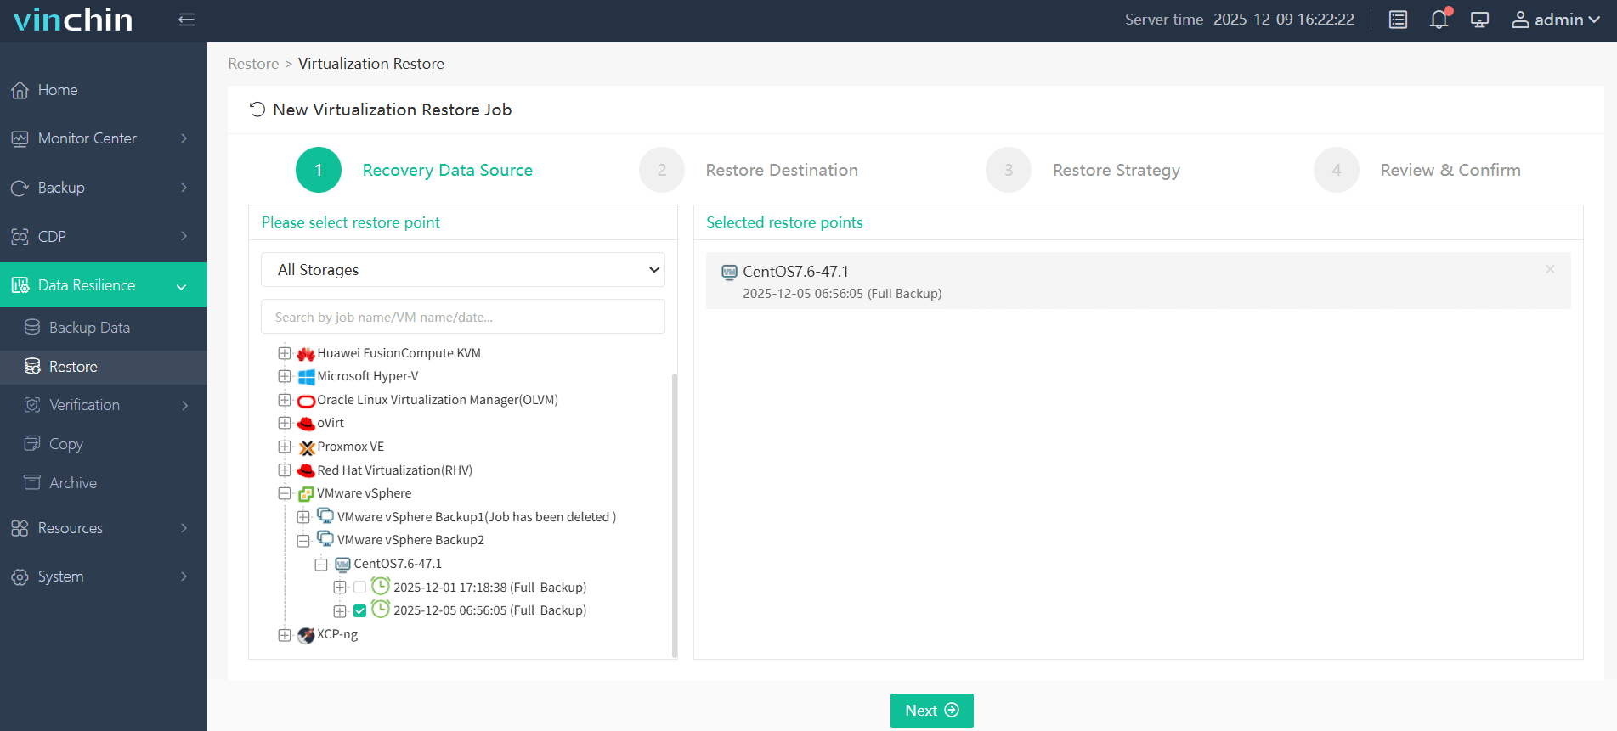
Task: Go to Home in sidebar
Action: 104,90
